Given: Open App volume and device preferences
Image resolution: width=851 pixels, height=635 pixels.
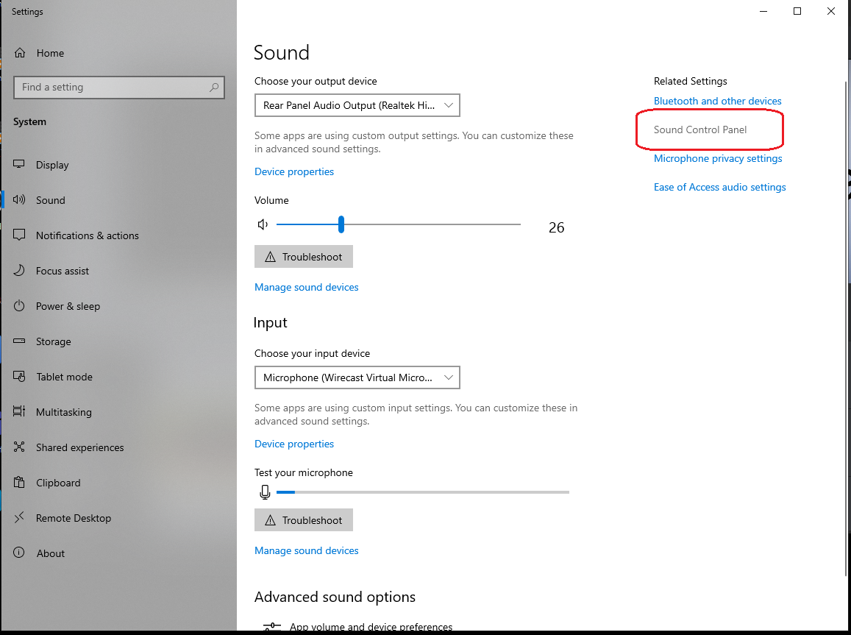Looking at the screenshot, I should [371, 627].
